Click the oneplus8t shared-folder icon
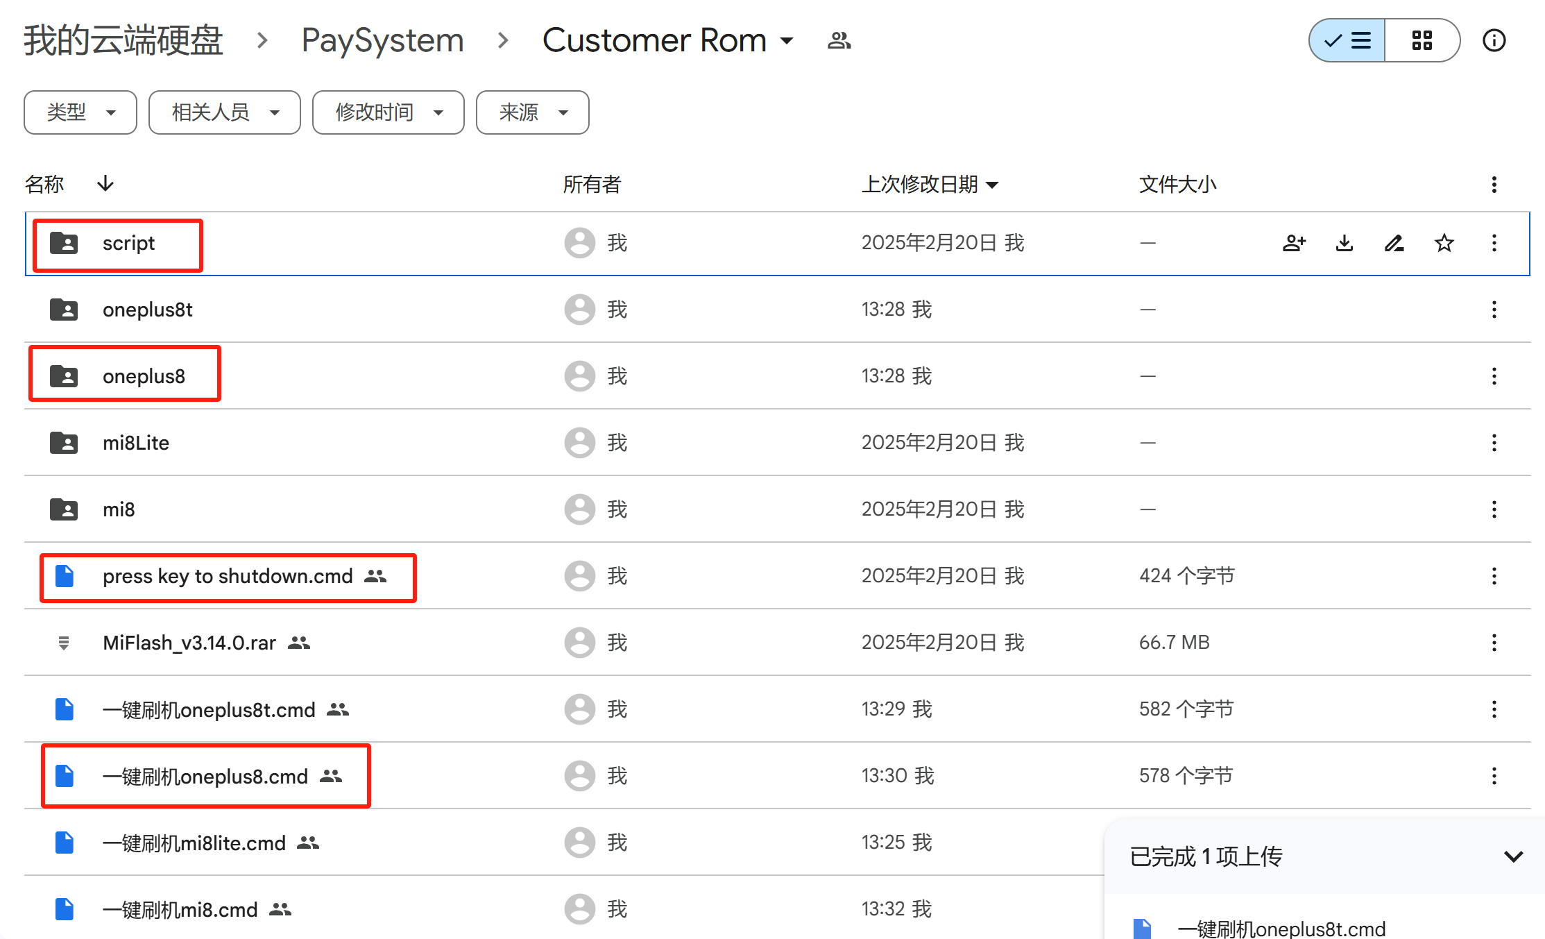Screen dimensions: 1545x939 click(x=64, y=310)
